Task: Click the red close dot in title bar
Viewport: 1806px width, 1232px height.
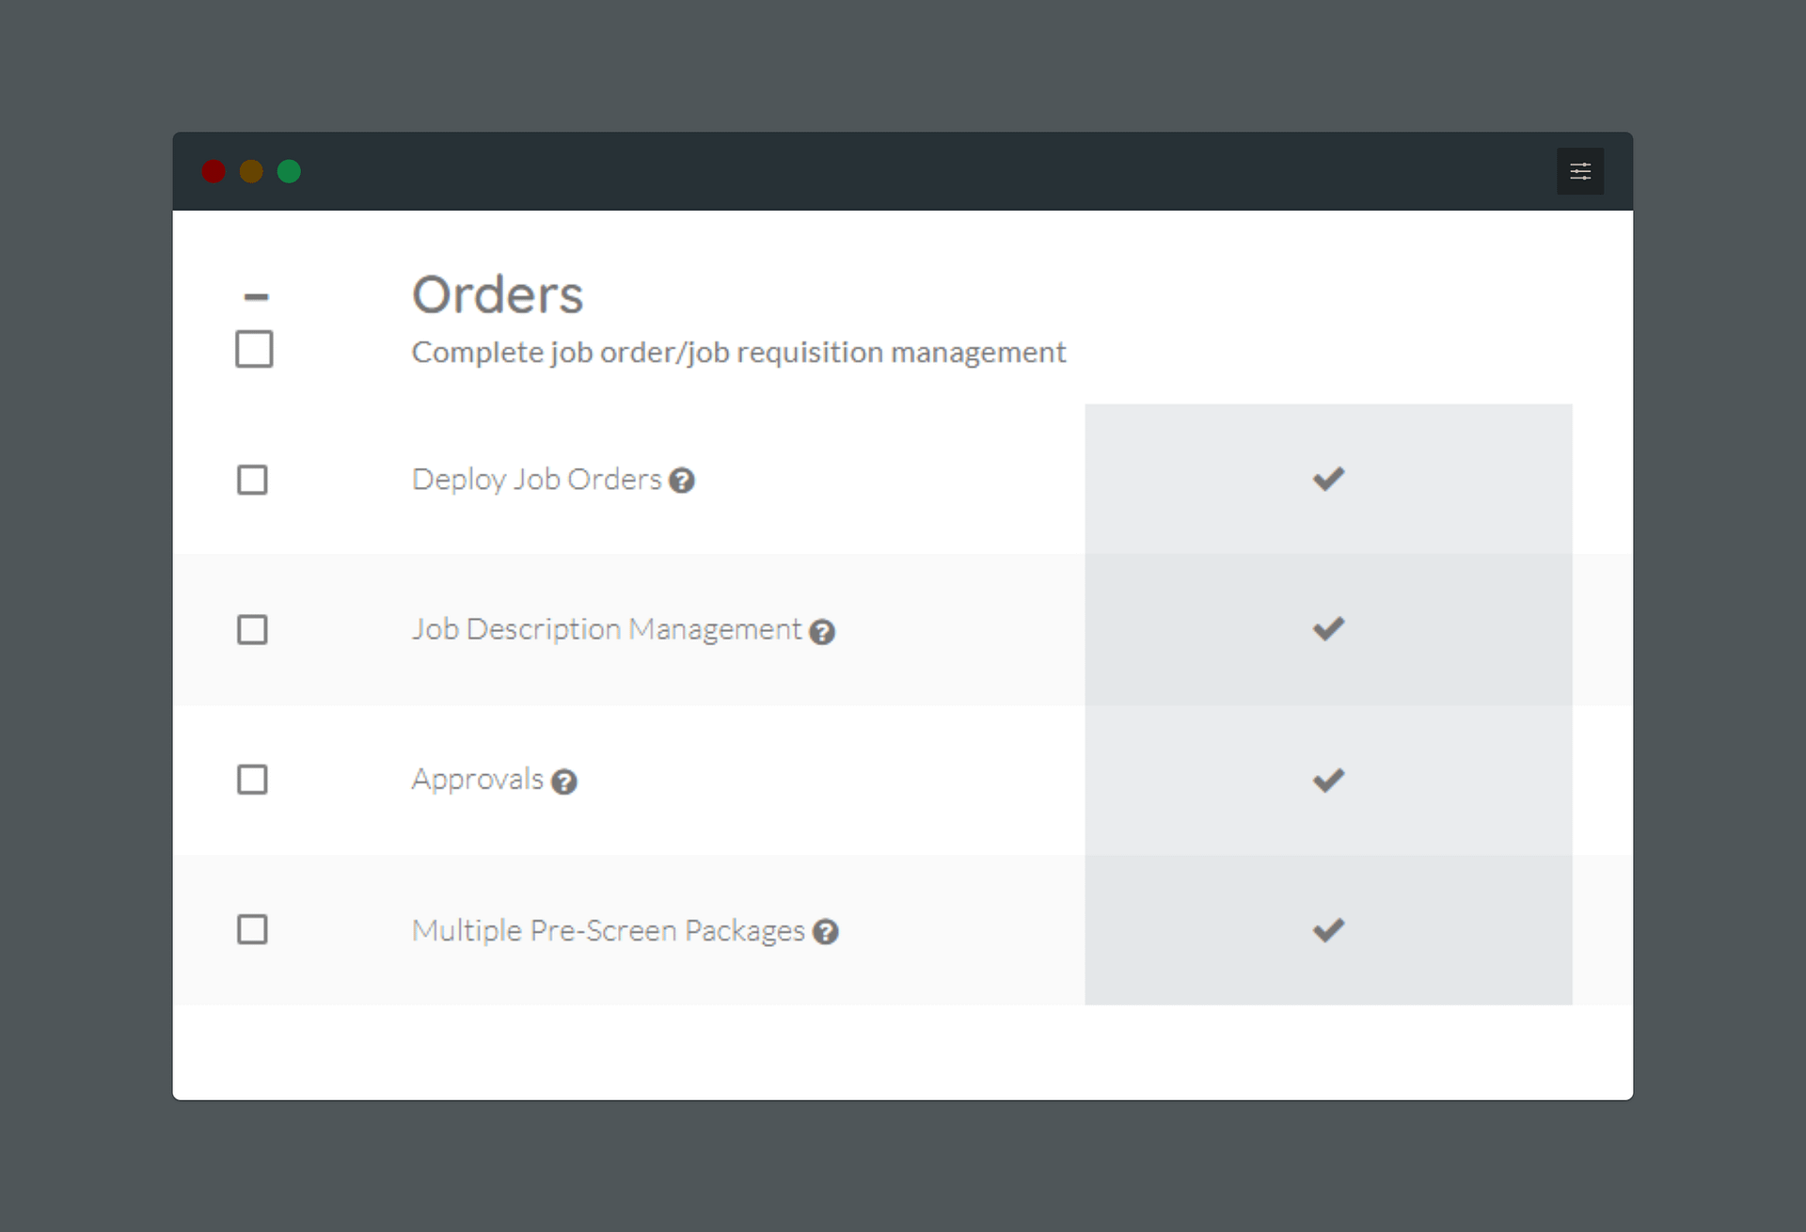Action: point(214,171)
